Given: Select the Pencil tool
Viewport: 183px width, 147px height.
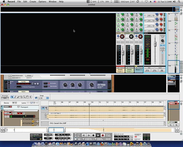Looking at the screenshot, I should 15,97.
